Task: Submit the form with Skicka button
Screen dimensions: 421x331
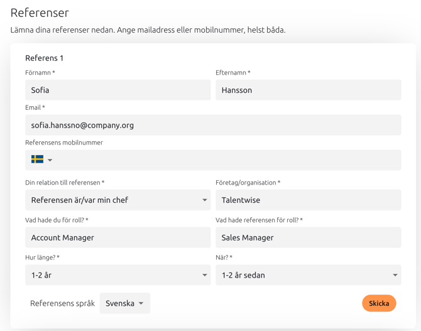Action: 379,303
